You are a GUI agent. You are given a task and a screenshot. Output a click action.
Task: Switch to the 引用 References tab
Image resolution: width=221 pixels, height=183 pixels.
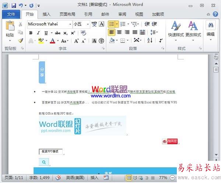click(88, 14)
